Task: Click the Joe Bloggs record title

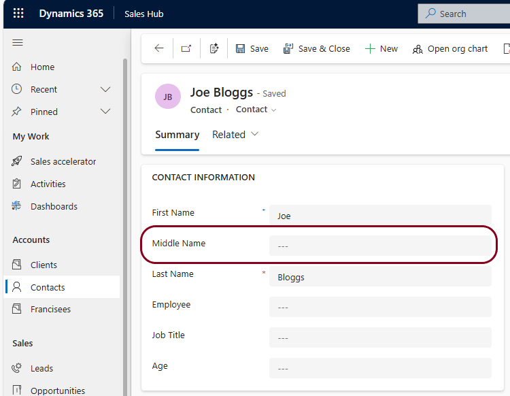Action: (222, 93)
